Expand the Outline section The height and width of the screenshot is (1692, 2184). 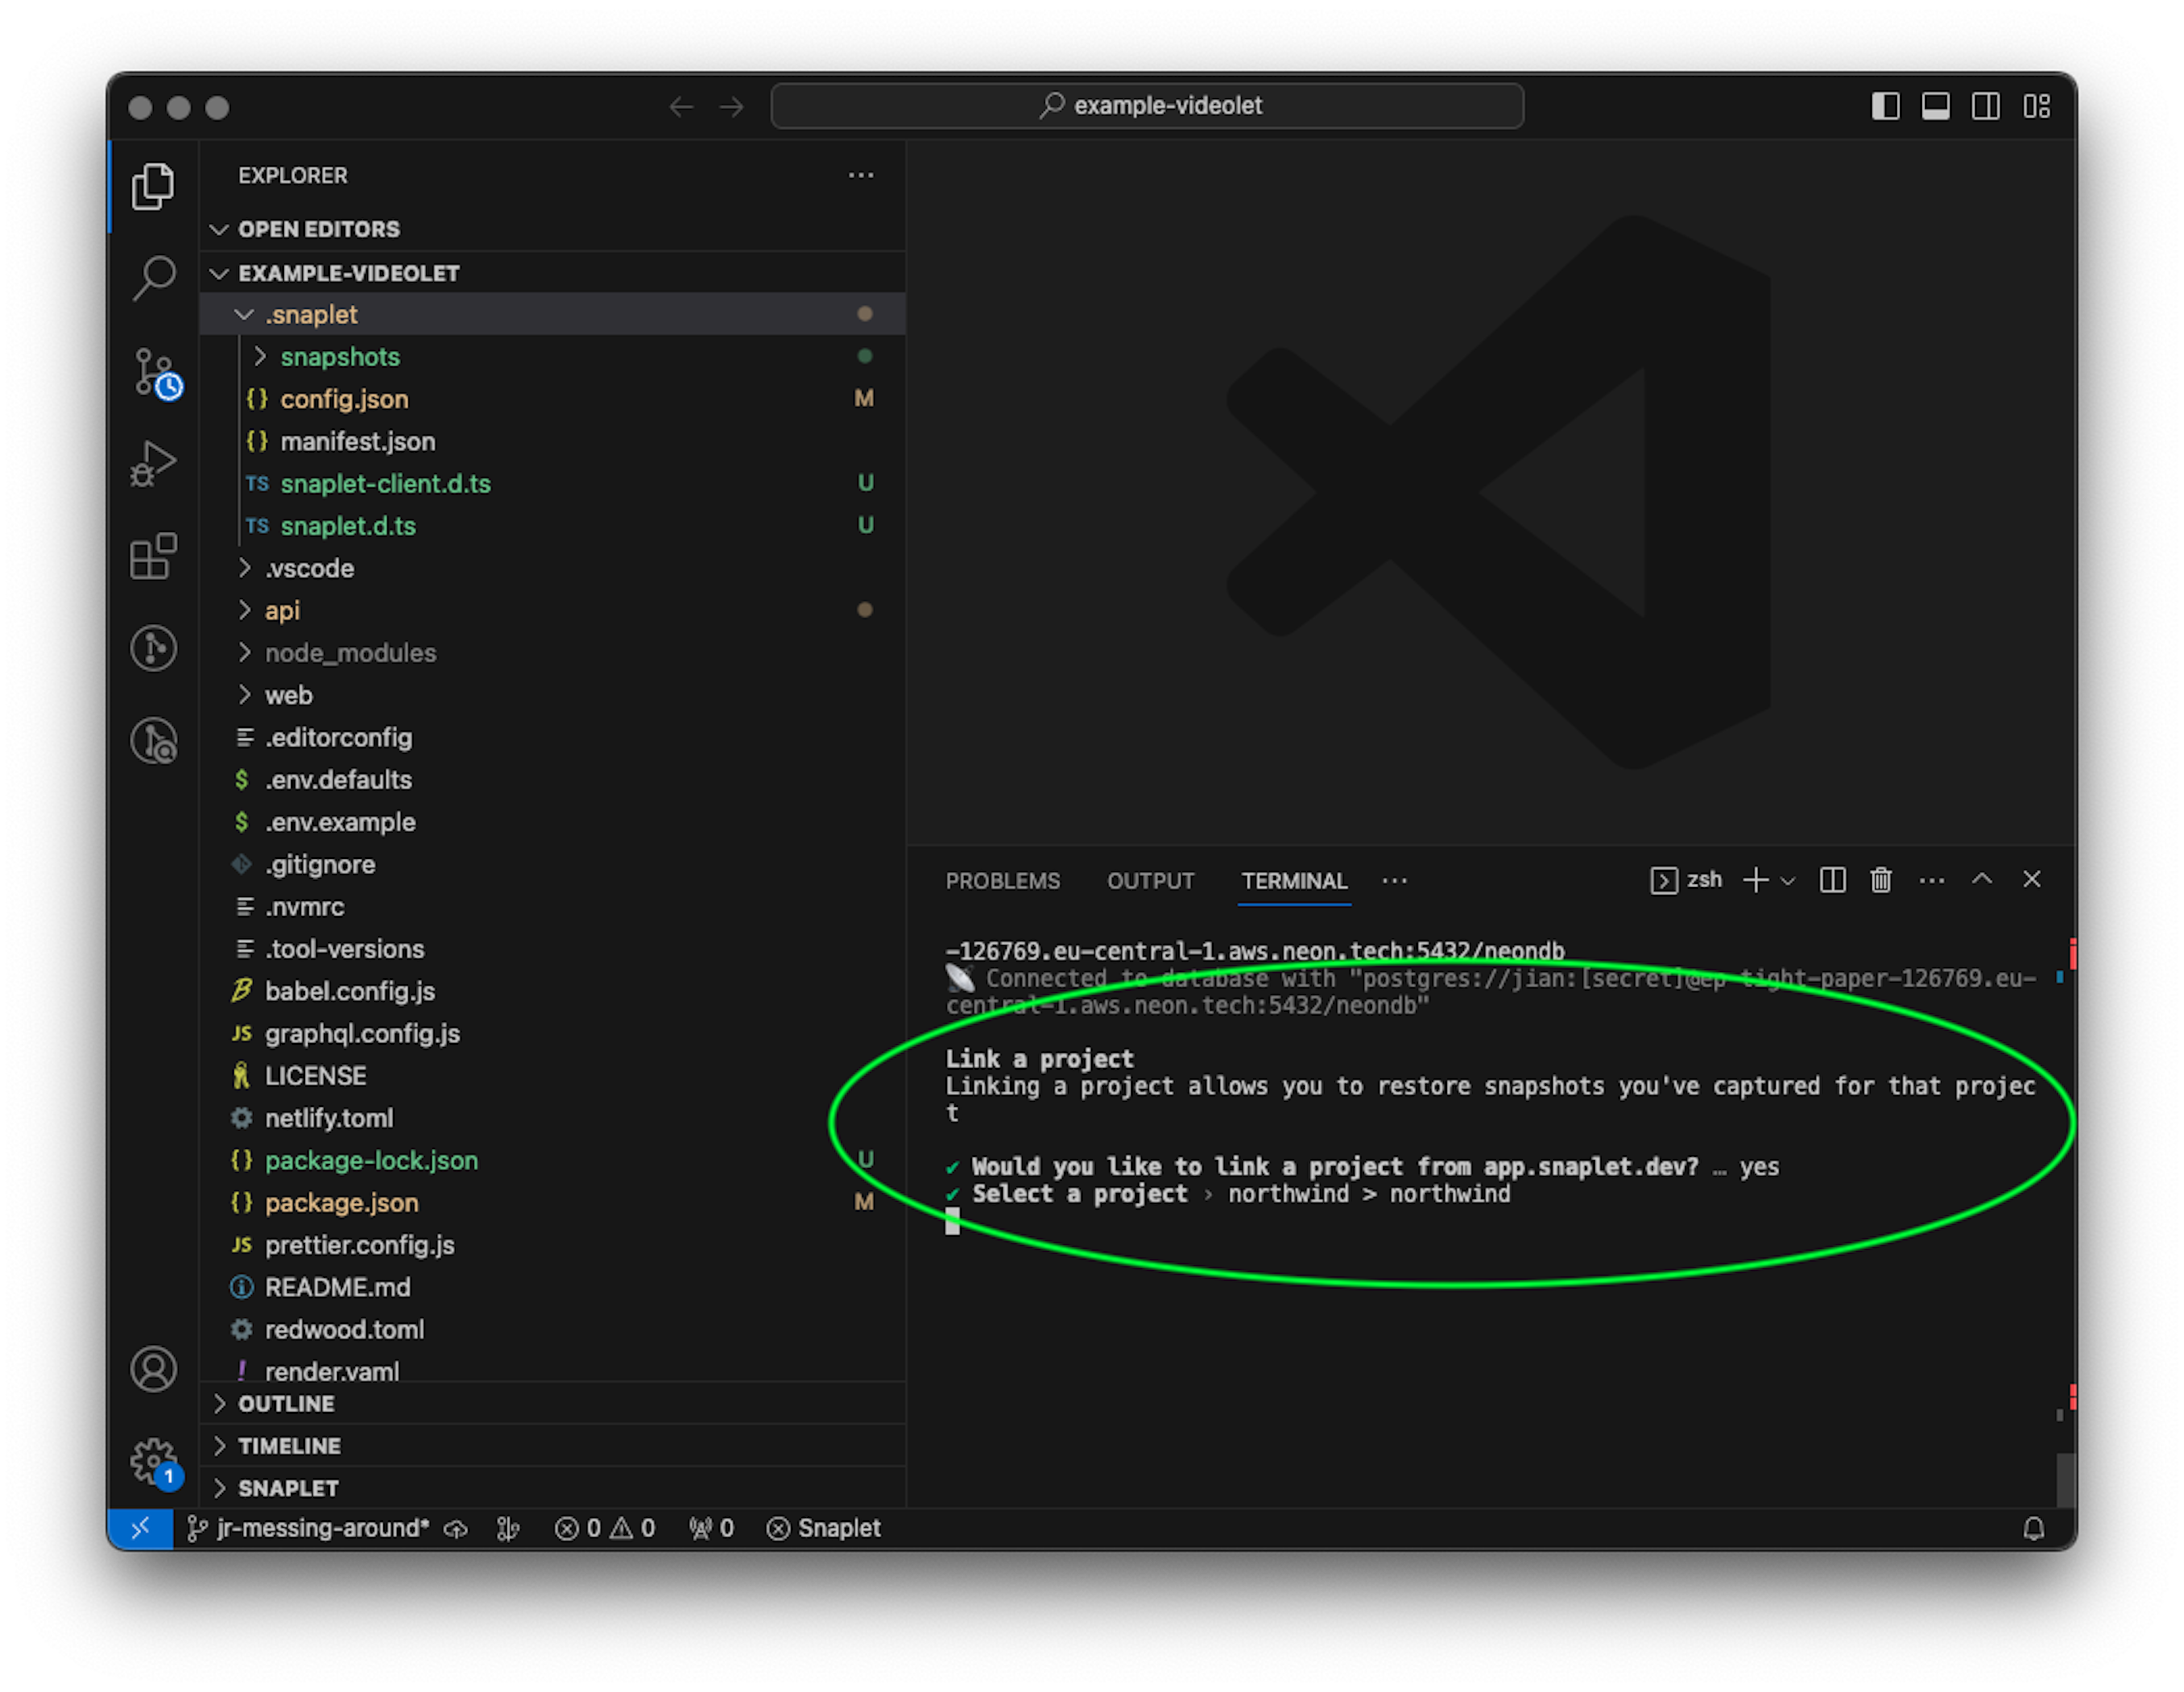[552, 1403]
